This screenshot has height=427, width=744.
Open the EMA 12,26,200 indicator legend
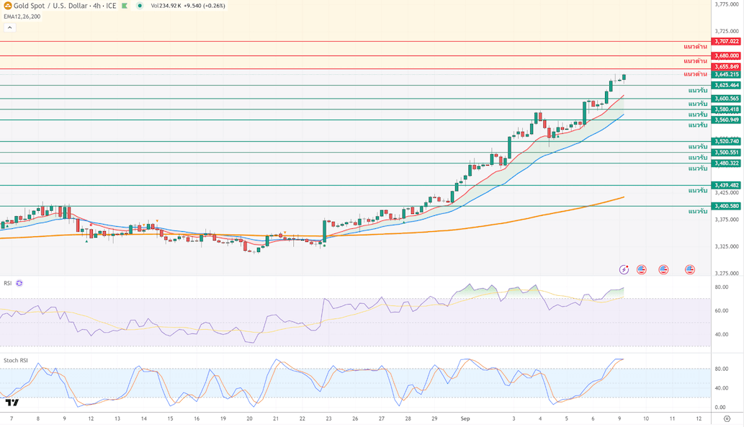(x=22, y=17)
